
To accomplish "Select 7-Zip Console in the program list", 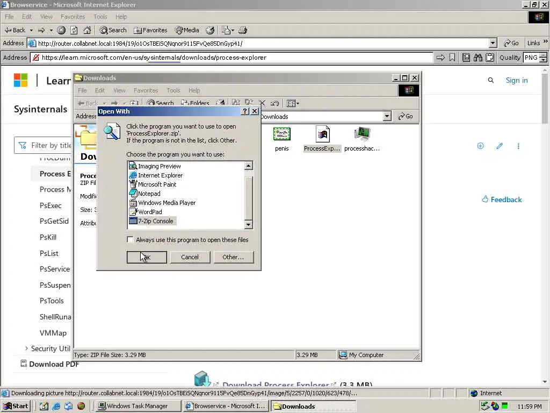I will point(151,221).
